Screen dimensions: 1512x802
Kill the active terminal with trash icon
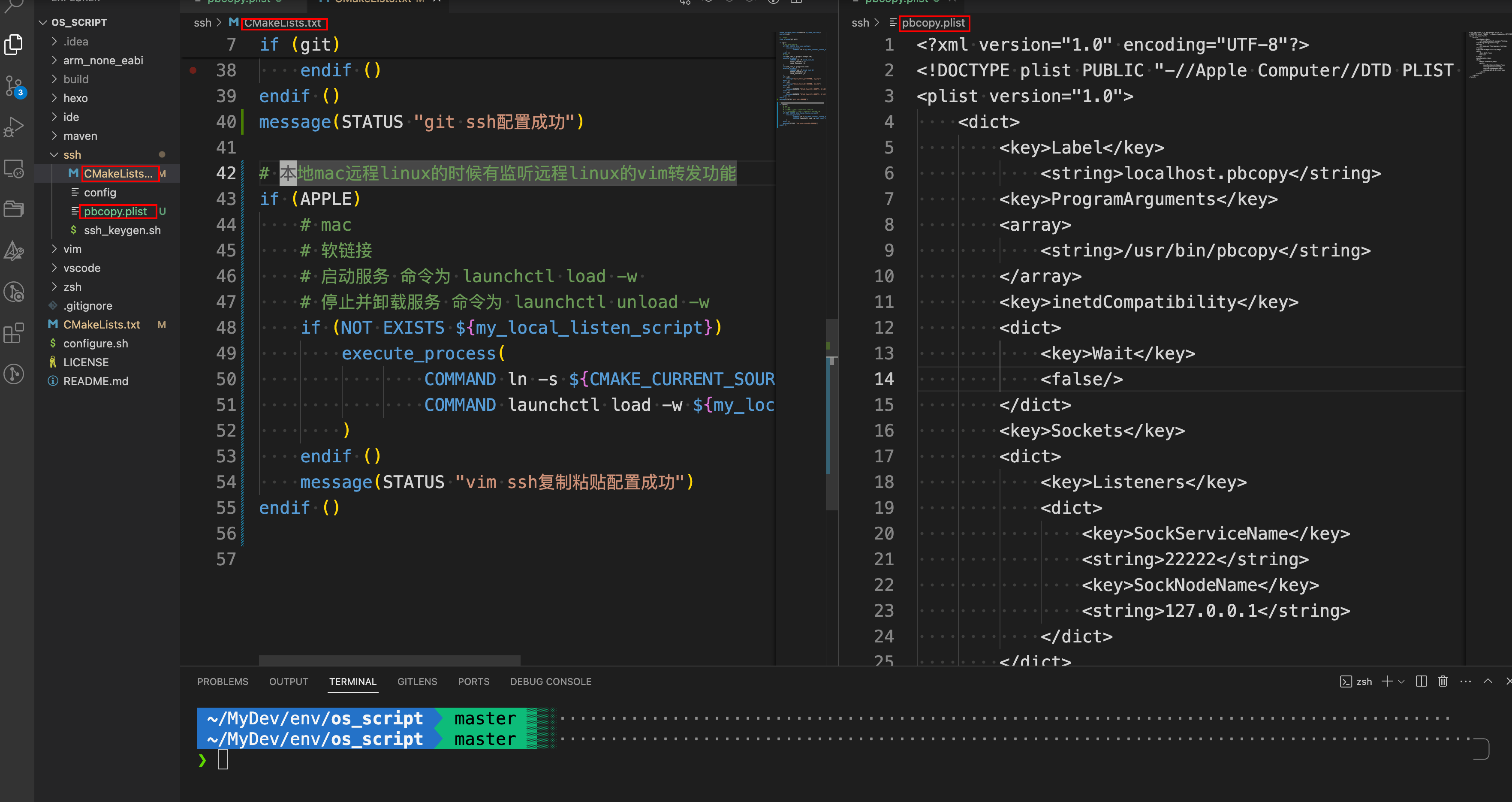pos(1444,681)
